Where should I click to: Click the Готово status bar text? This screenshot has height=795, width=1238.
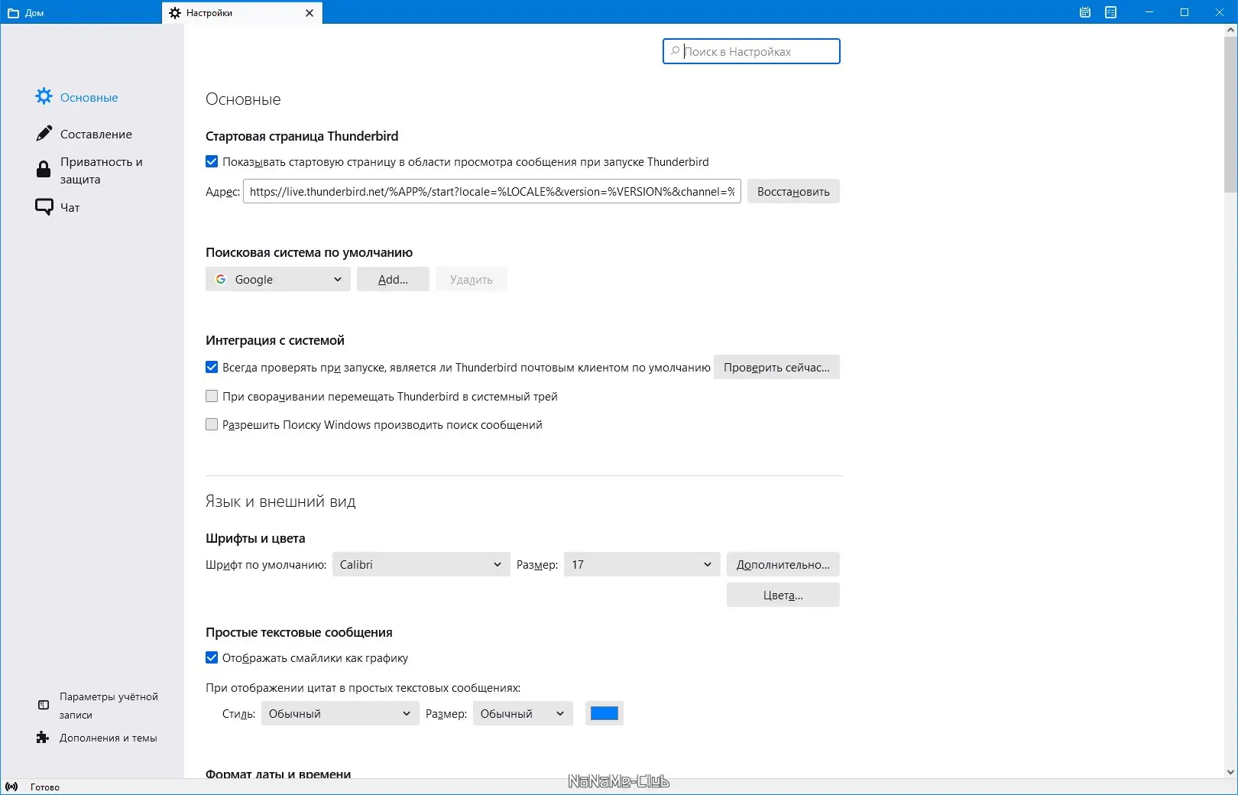coord(45,787)
